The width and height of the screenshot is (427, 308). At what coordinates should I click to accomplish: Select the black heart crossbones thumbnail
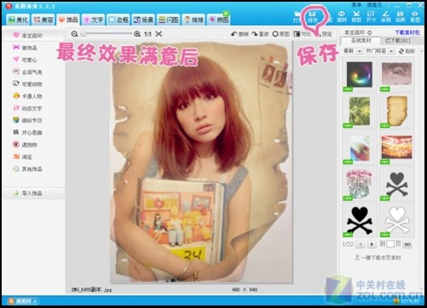pyautogui.click(x=360, y=220)
